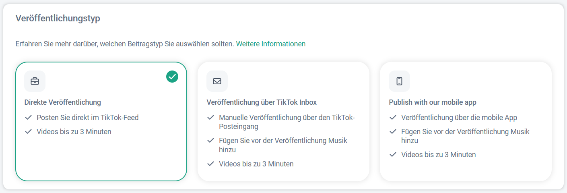Image resolution: width=567 pixels, height=193 pixels.
Task: Click the 'Veröffentlichungstyp' section heading
Action: [x=58, y=19]
